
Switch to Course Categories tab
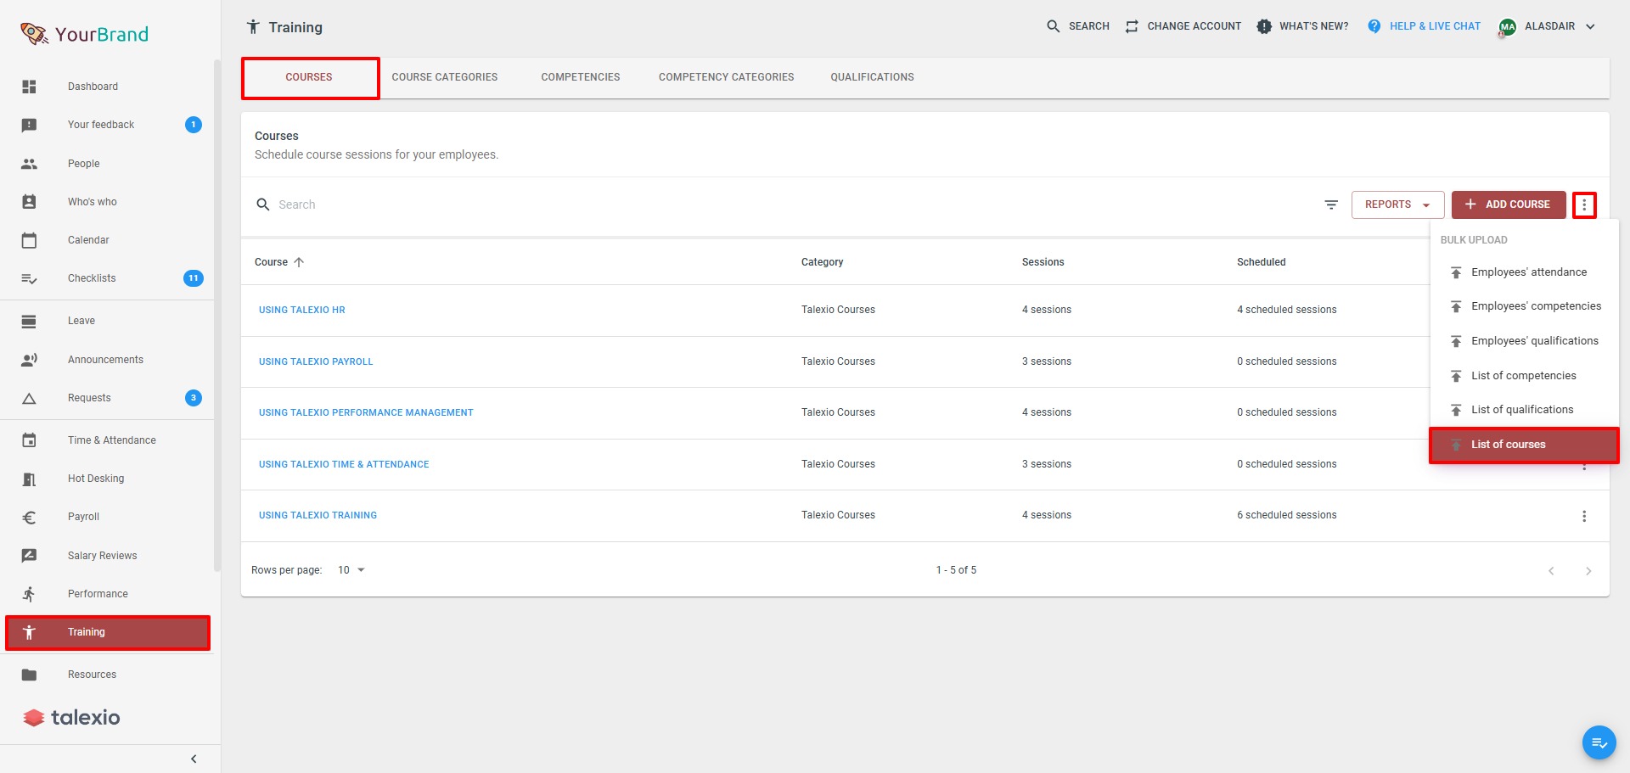tap(445, 77)
